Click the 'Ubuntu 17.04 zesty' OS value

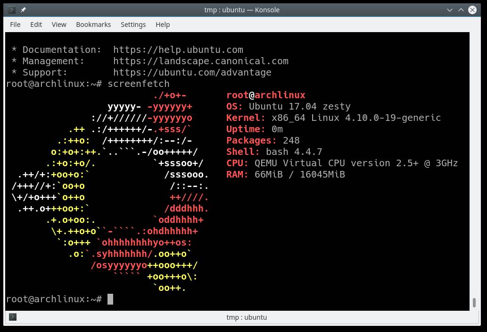click(x=300, y=106)
